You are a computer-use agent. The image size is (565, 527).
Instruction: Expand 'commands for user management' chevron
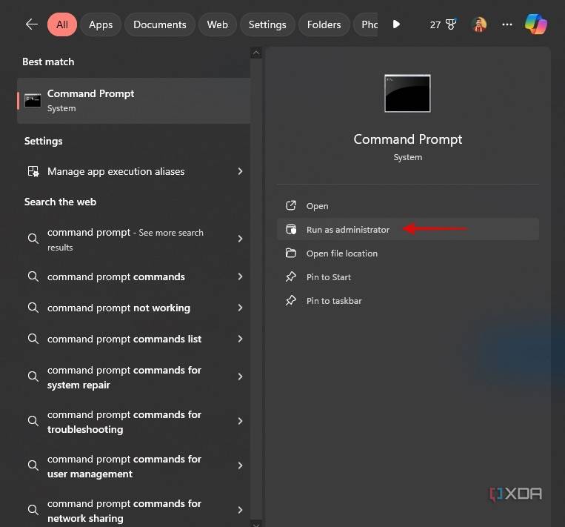[241, 465]
